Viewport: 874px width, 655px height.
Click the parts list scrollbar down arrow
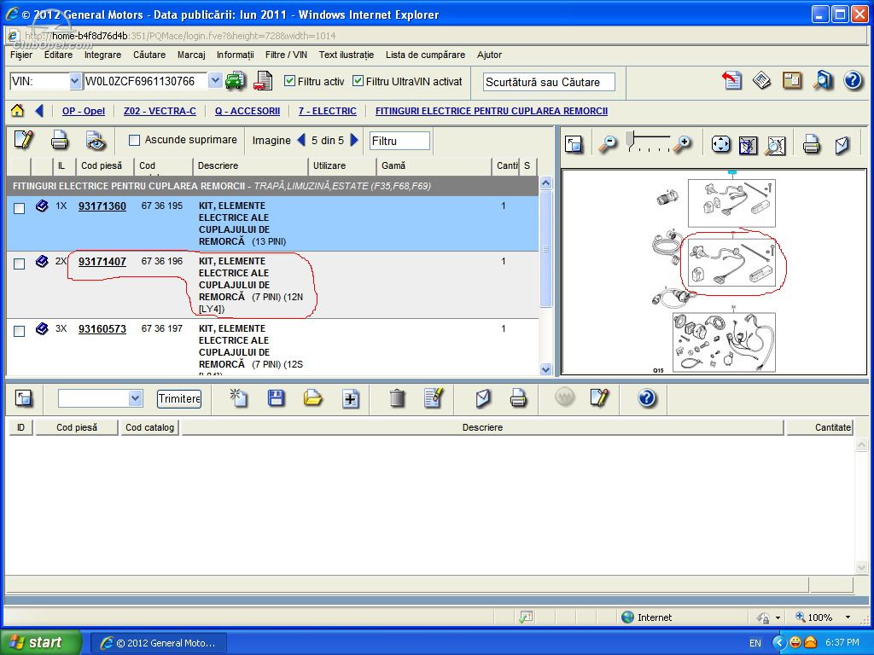coord(545,368)
